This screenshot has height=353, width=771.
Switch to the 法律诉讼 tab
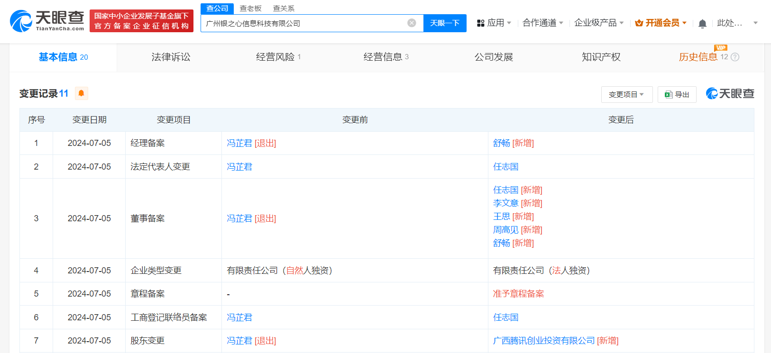click(x=171, y=57)
